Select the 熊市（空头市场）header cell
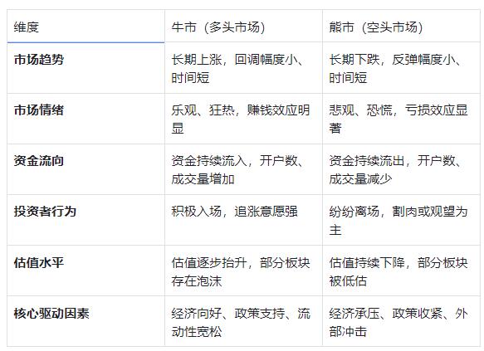The width and height of the screenshot is (484, 351). click(x=401, y=27)
